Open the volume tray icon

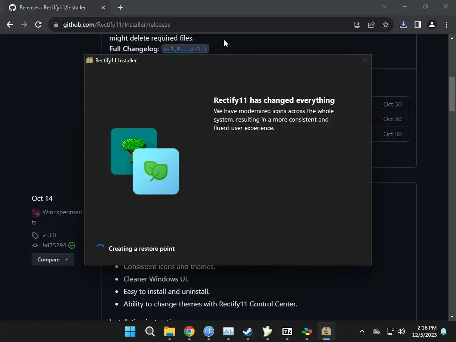tap(401, 331)
